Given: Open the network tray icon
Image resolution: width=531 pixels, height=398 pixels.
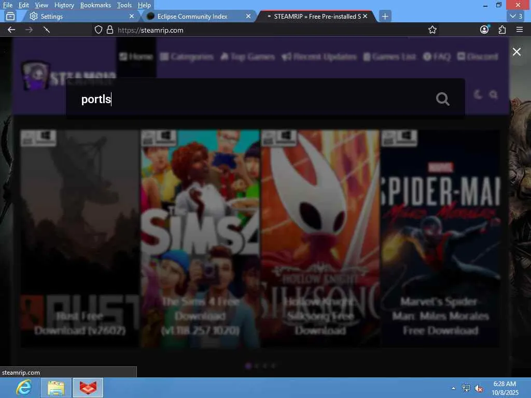Looking at the screenshot, I should tap(466, 388).
